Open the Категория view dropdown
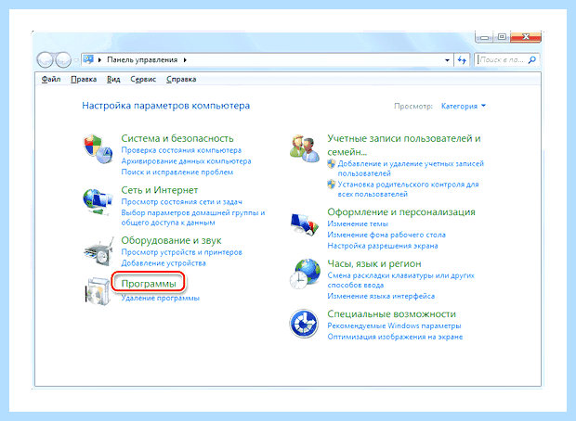The height and width of the screenshot is (421, 576). pos(464,106)
